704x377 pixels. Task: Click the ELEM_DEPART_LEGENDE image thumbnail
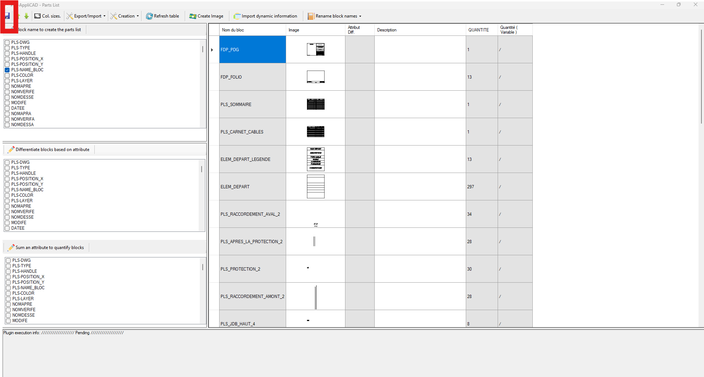tap(315, 159)
